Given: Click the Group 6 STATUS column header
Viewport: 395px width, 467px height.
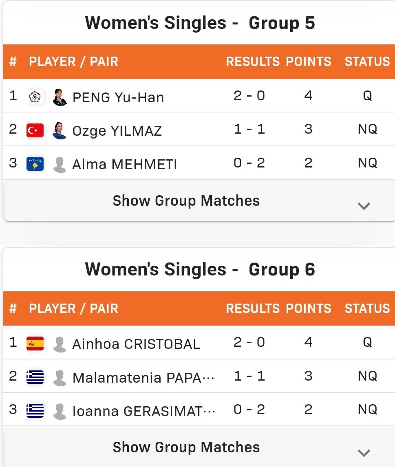Looking at the screenshot, I should coord(367,308).
